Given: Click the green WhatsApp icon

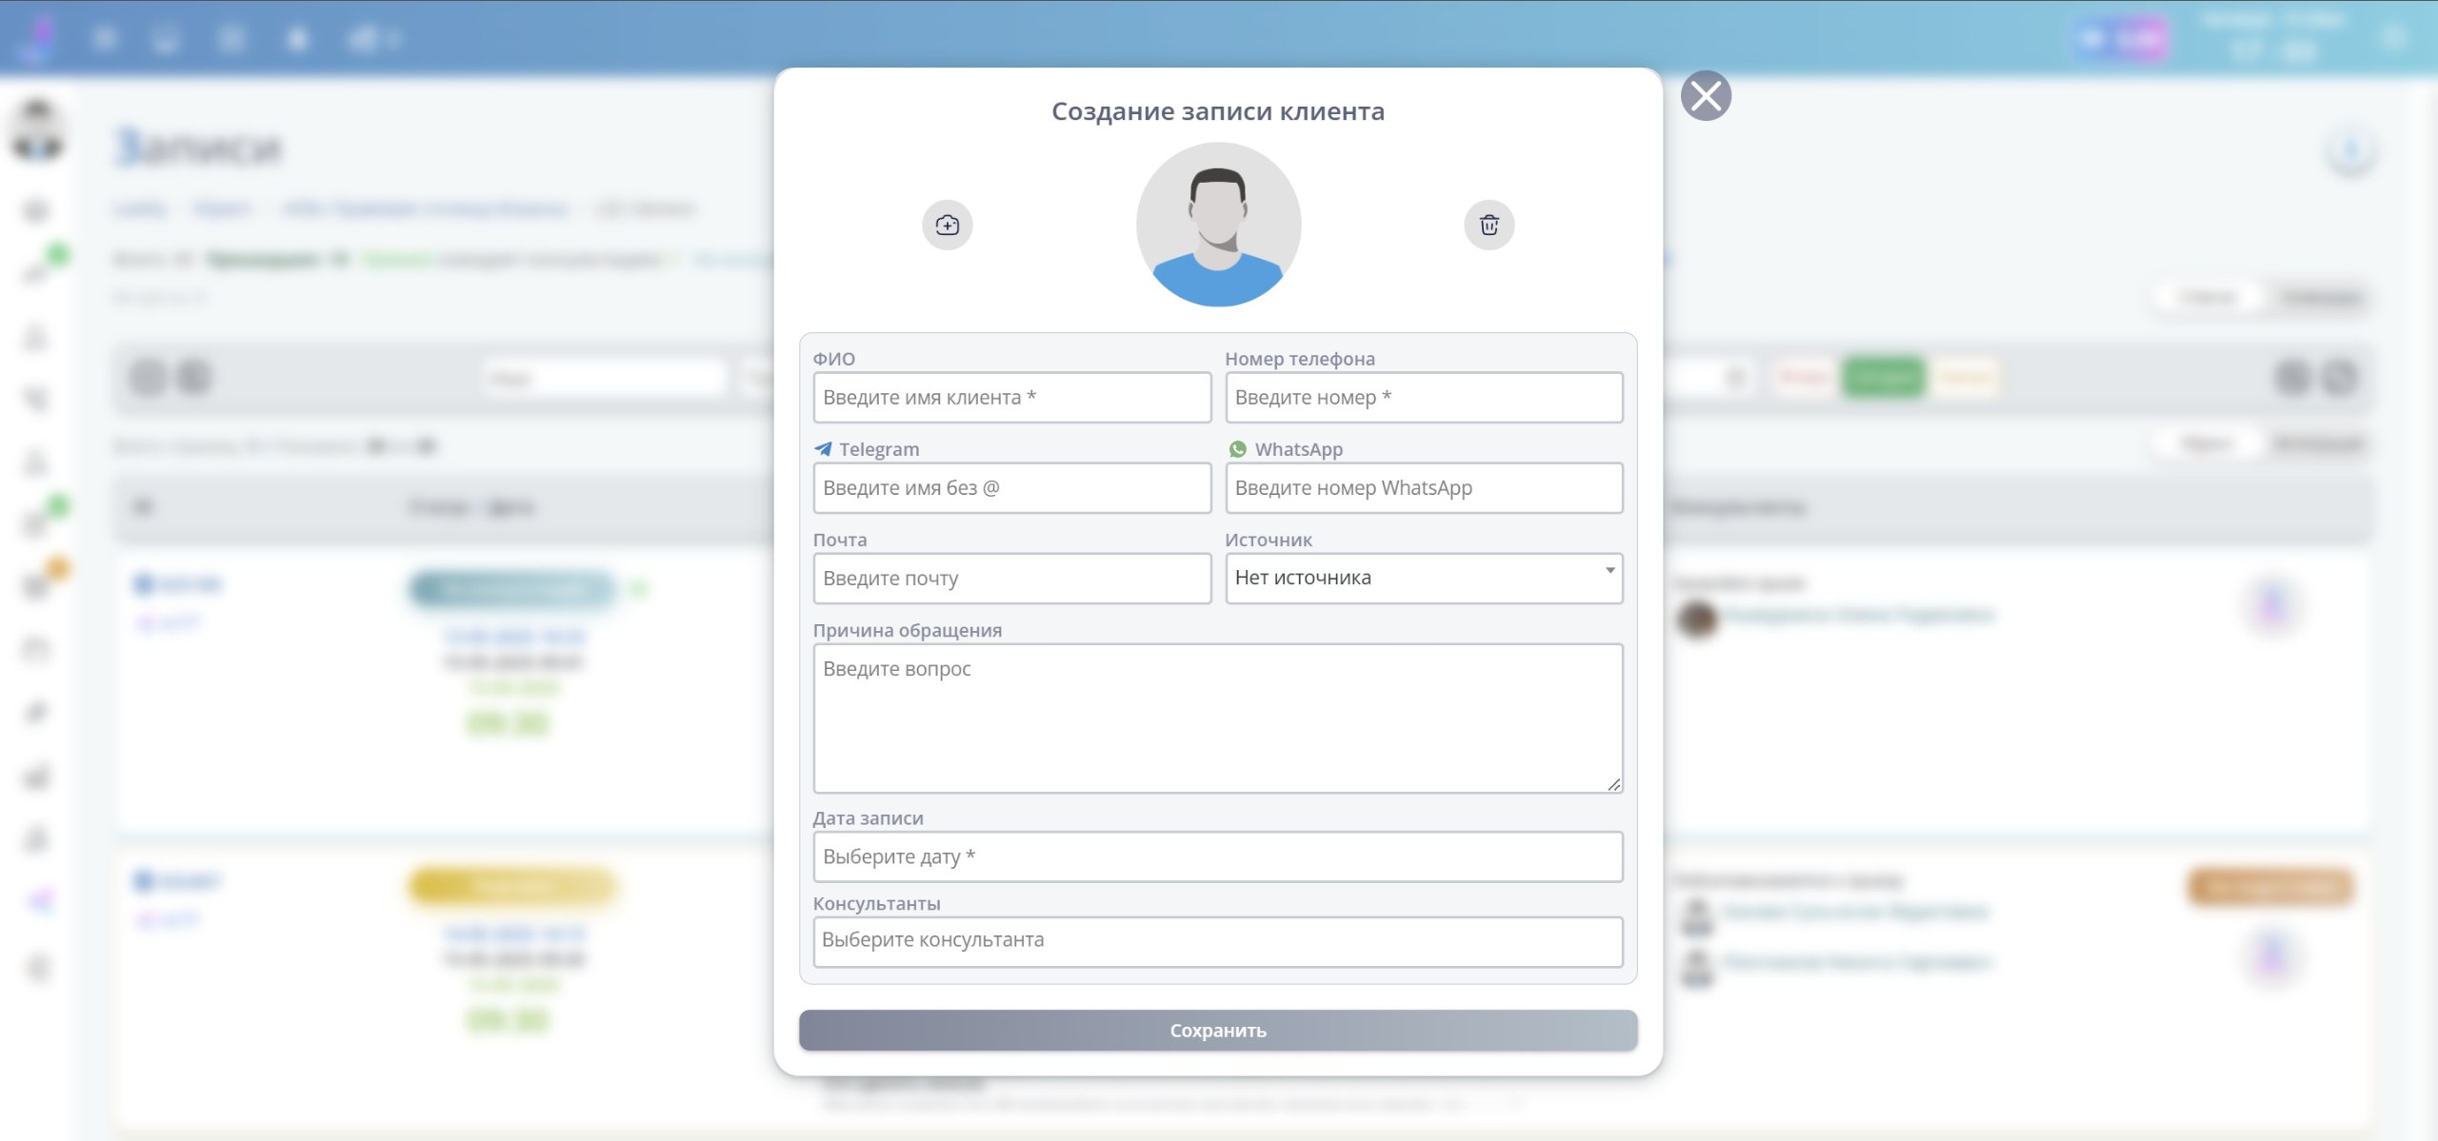Looking at the screenshot, I should click(x=1237, y=448).
